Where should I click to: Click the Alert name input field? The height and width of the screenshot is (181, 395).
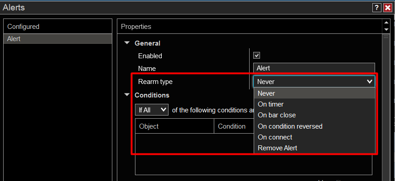314,68
